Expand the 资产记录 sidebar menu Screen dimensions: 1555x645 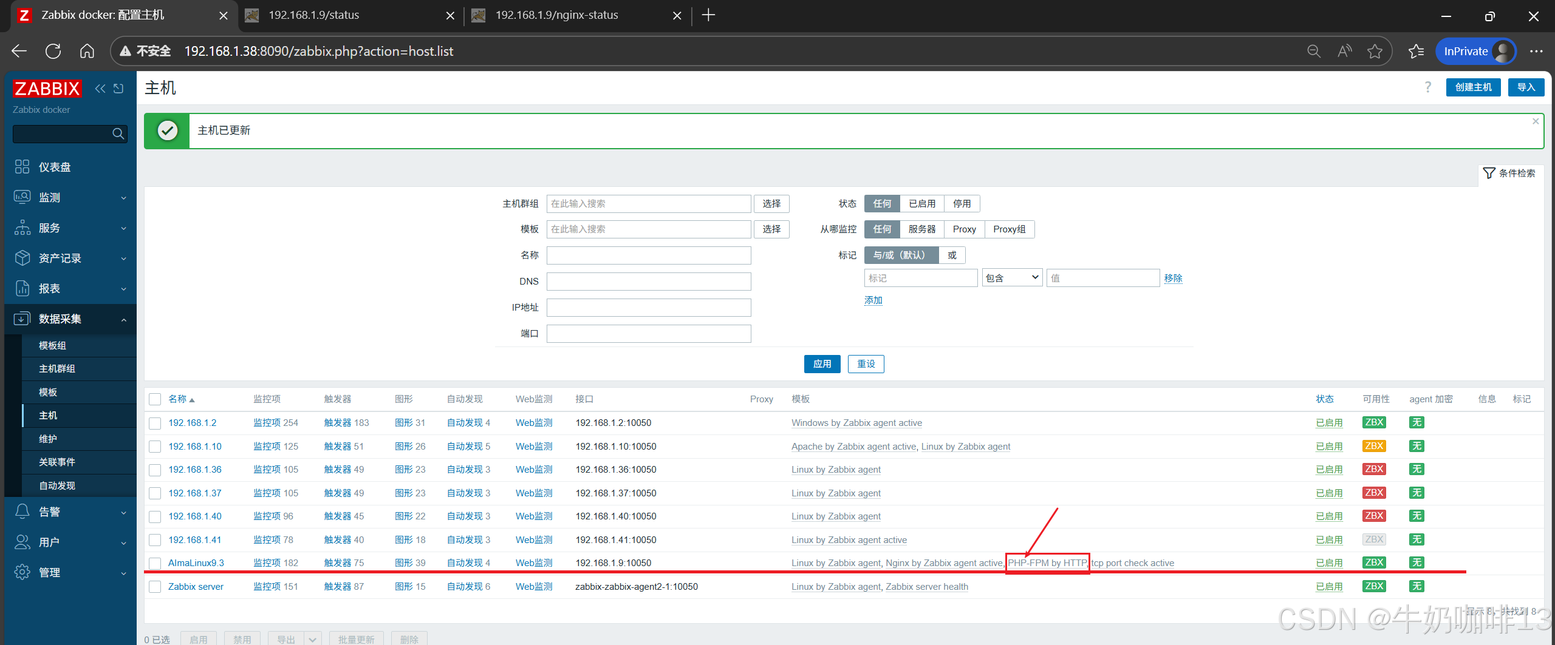click(70, 258)
